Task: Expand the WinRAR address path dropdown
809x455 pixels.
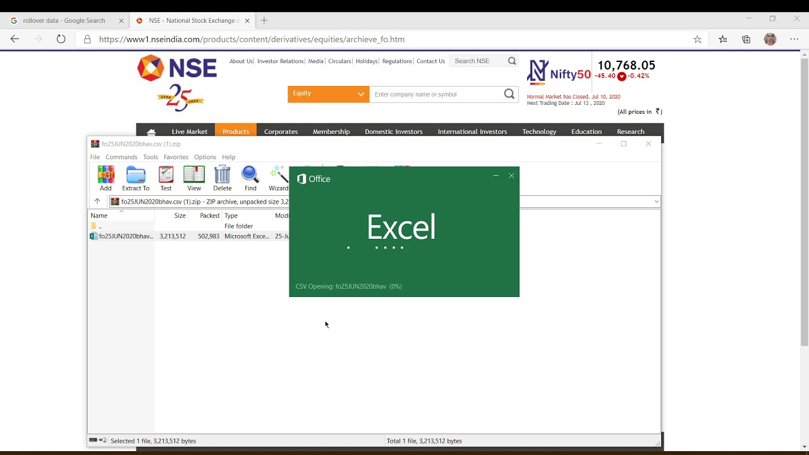Action: pos(656,202)
